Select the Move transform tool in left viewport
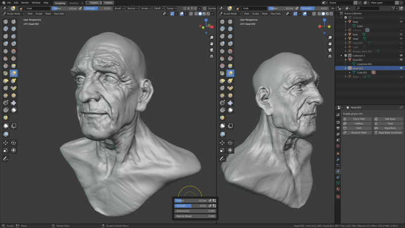Screen dimensions: 405x228 coord(6,143)
